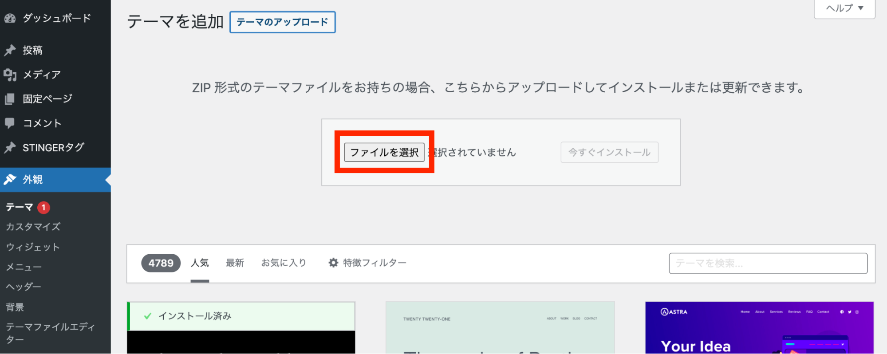Open 特徴フィルター filter
Image resolution: width=887 pixels, height=354 pixels.
367,263
